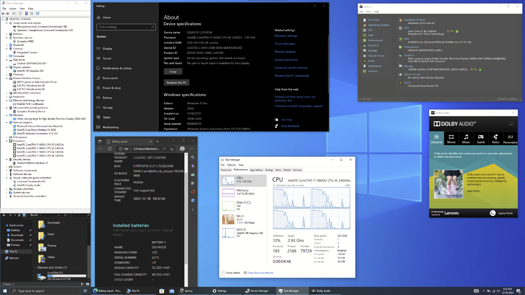Click Device Manager help toolbar icon
The image size is (525, 295).
click(27, 14)
